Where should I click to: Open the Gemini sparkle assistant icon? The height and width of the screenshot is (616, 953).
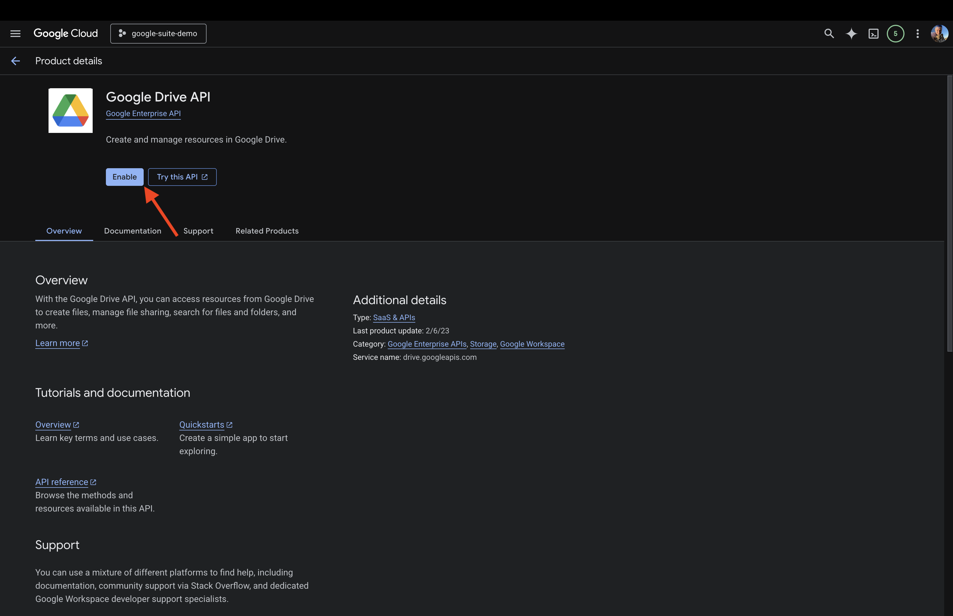coord(852,34)
